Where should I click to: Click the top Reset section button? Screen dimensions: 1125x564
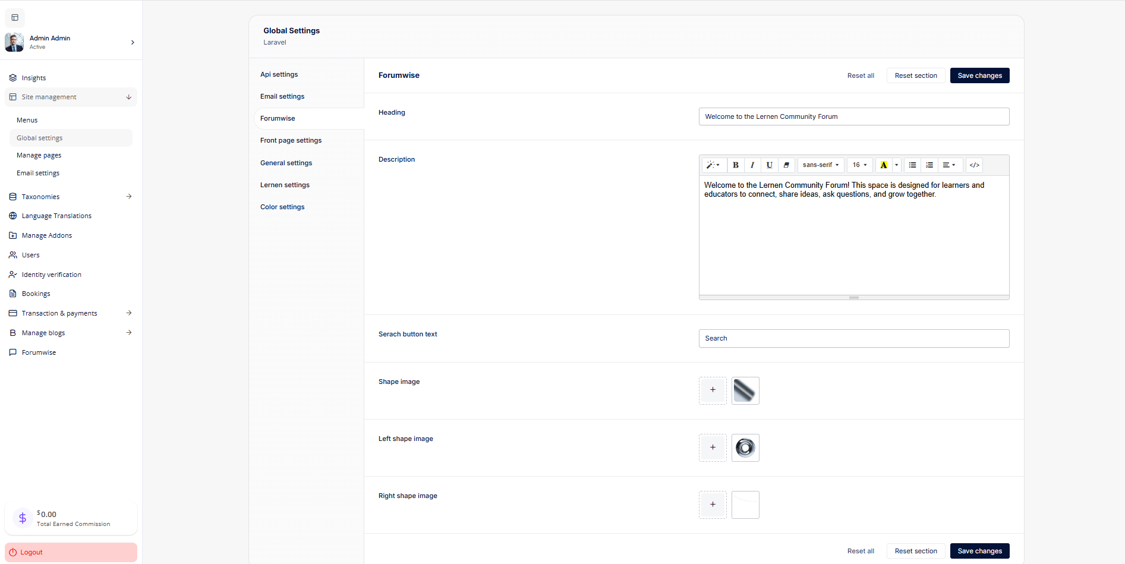(915, 75)
